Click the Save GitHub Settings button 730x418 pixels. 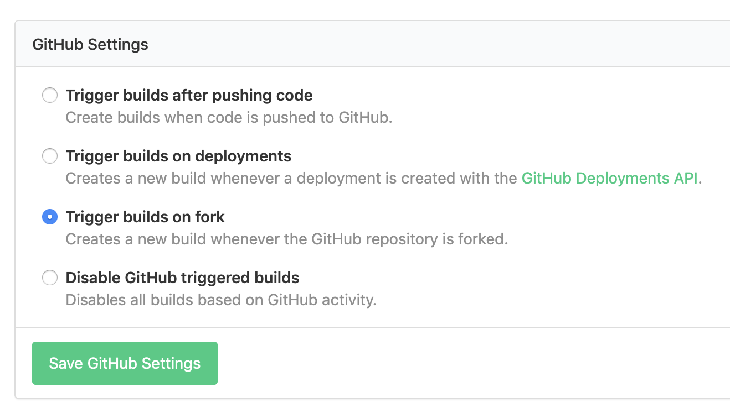[x=125, y=363]
